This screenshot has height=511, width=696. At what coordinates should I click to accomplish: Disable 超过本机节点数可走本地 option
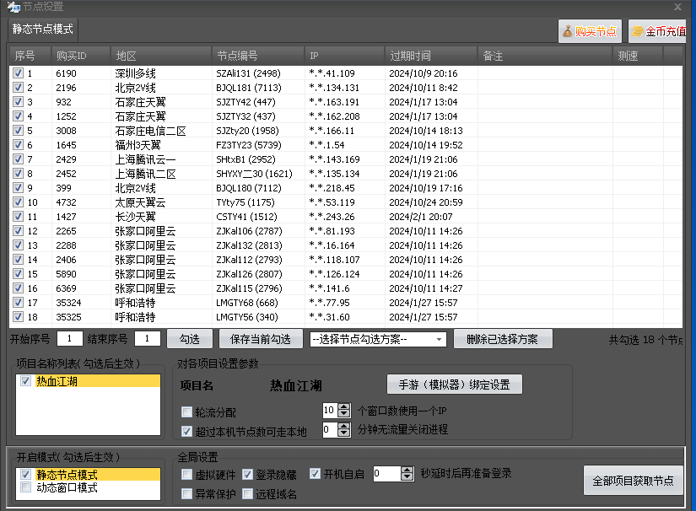pos(187,431)
